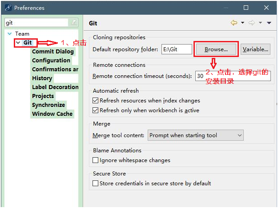Open the Configuration preferences page
Image resolution: width=278 pixels, height=208 pixels.
(x=51, y=60)
